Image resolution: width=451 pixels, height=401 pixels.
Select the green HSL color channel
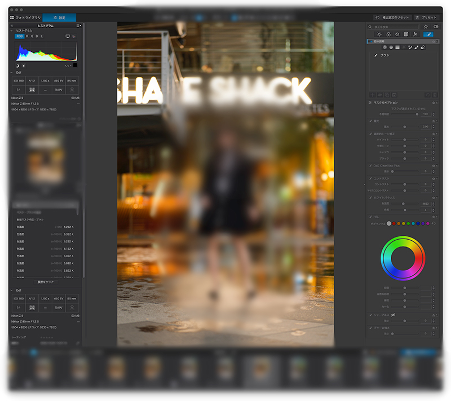pos(408,223)
